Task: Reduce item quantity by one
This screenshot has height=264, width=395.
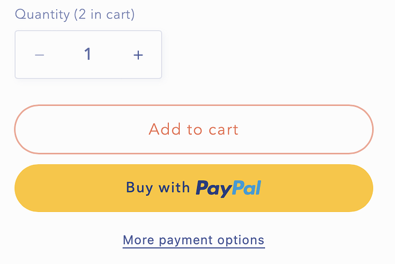Action: (x=39, y=55)
